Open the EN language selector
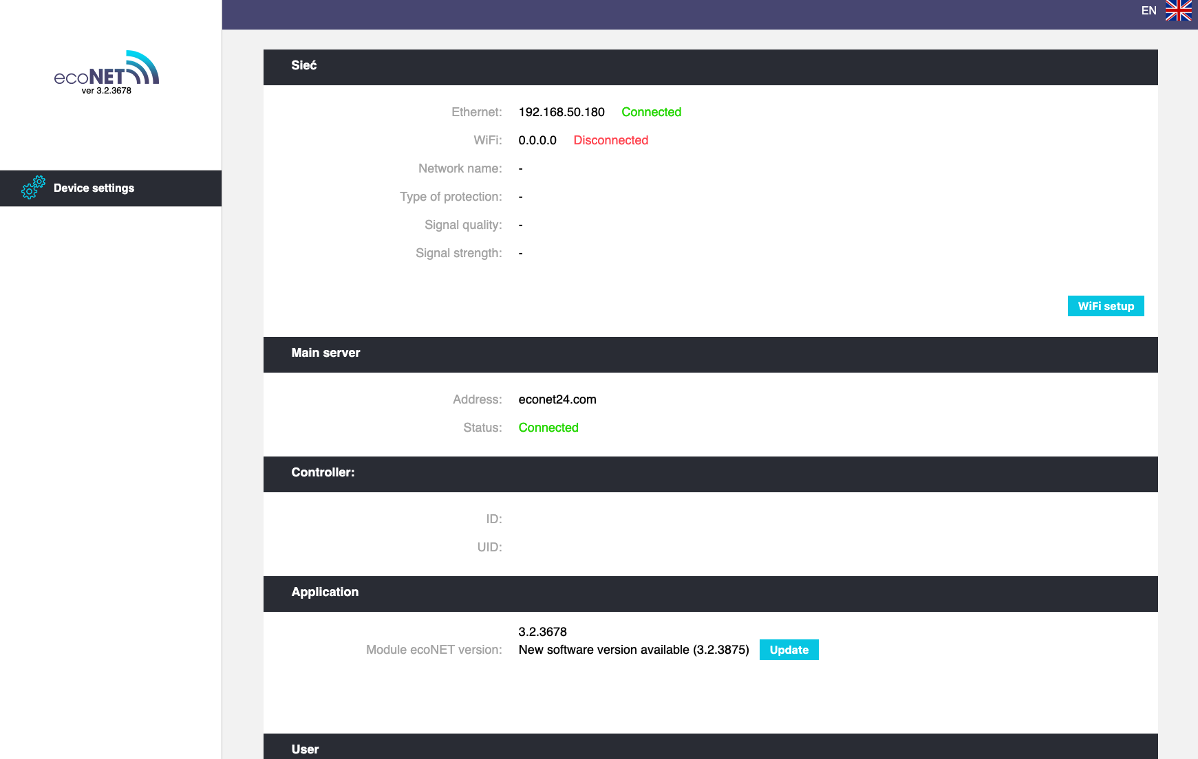The image size is (1198, 759). (1148, 10)
